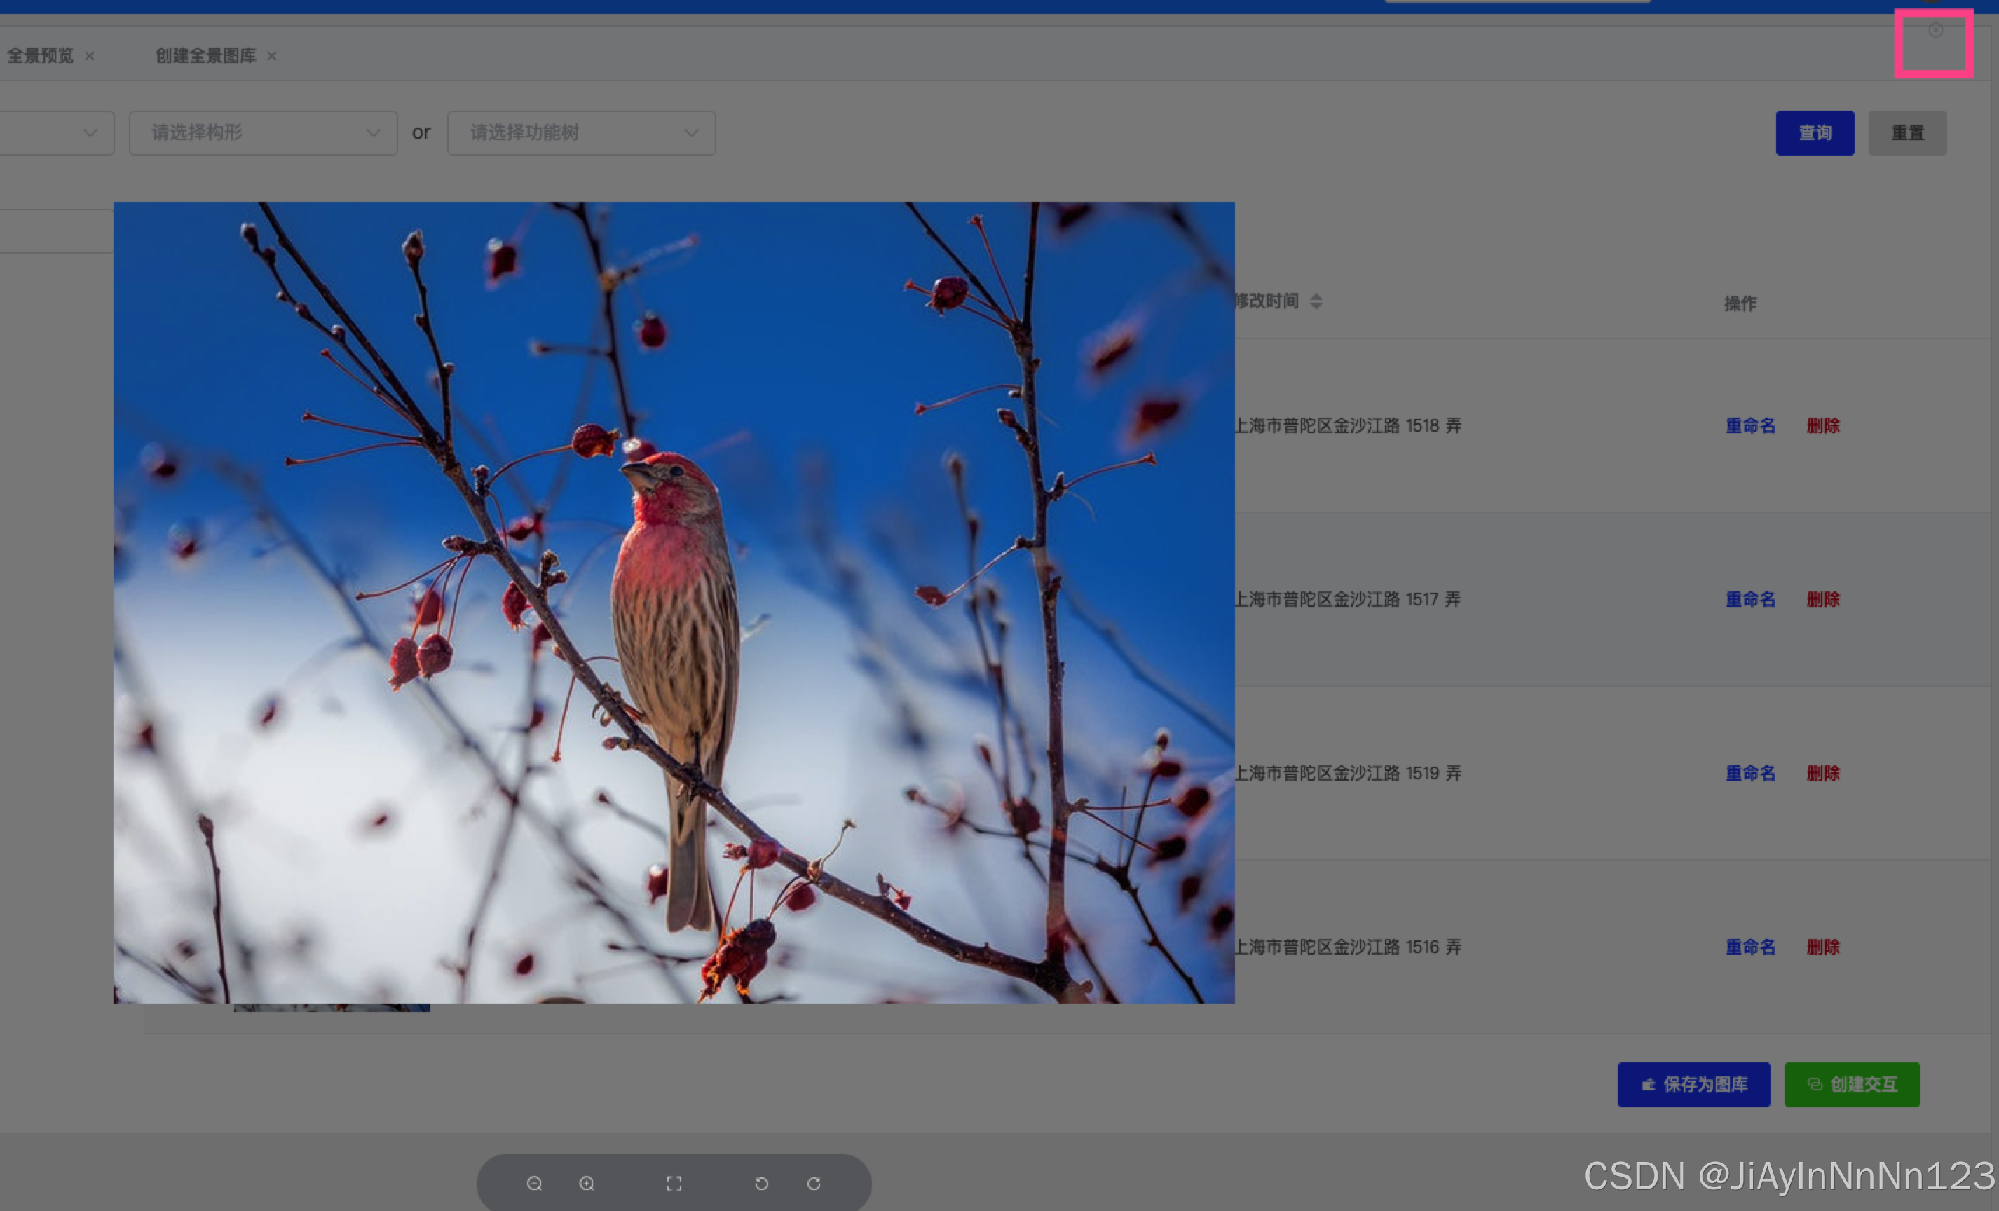Image resolution: width=1999 pixels, height=1211 pixels.
Task: Delete the 金沙江路 1518 弄 row
Action: click(x=1823, y=426)
